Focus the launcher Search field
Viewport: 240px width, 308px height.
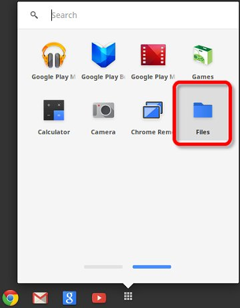click(x=142, y=15)
